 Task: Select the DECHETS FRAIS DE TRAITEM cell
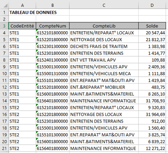click(104, 46)
